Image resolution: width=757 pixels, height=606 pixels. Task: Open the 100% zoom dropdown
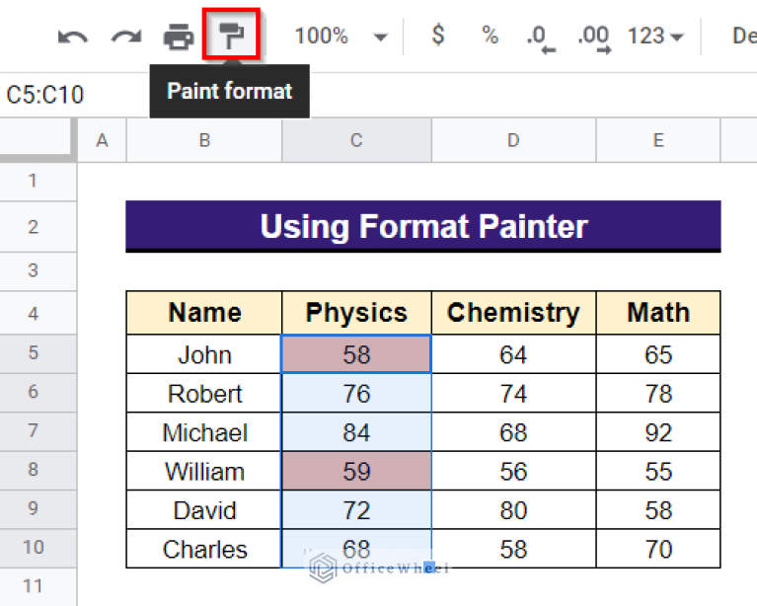coord(340,37)
